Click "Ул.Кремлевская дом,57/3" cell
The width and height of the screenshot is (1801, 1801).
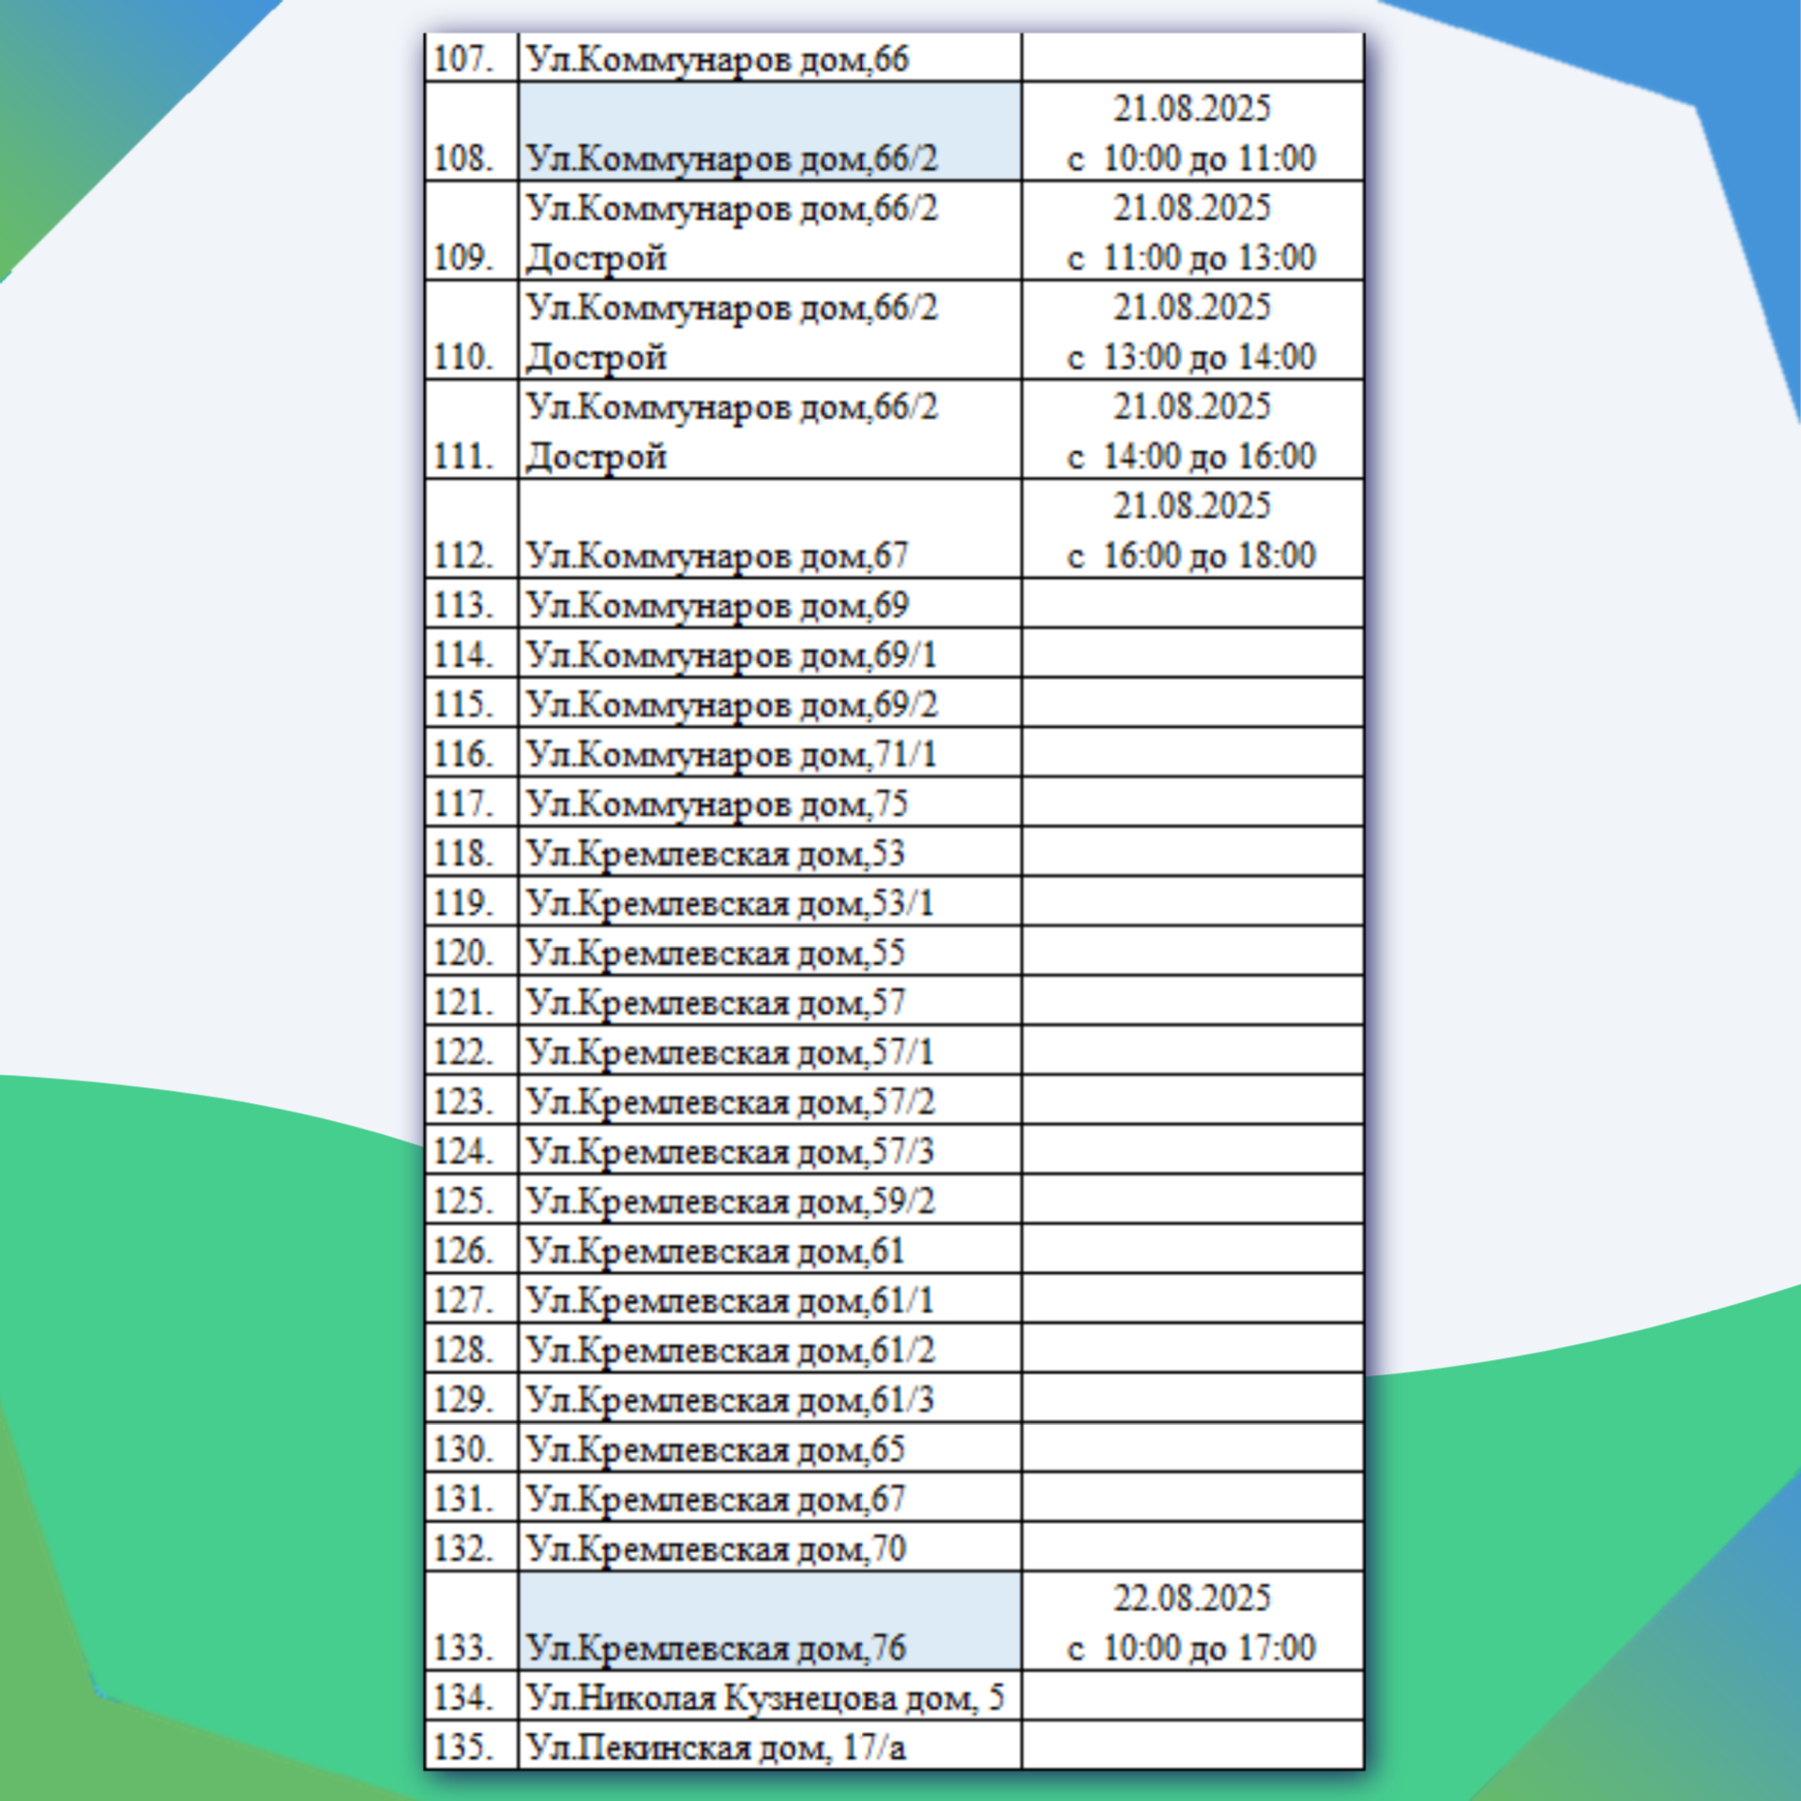tap(770, 1151)
